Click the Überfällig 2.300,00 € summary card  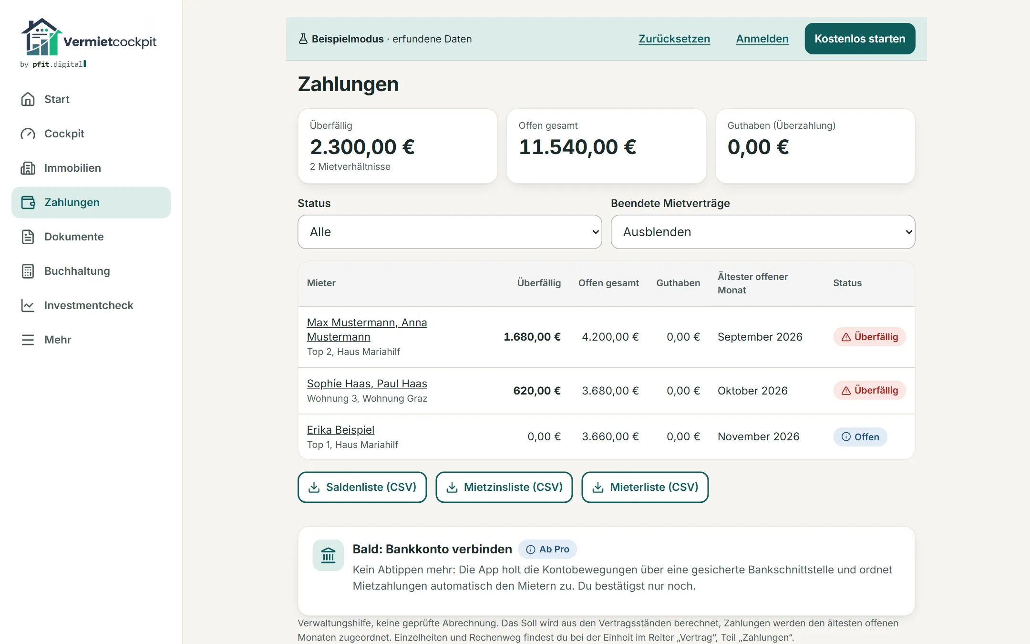pyautogui.click(x=397, y=146)
